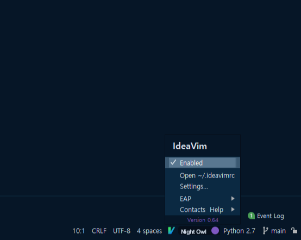Image resolution: width=301 pixels, height=240 pixels.
Task: Click the IdeaVim V icon in status bar
Action: [171, 230]
